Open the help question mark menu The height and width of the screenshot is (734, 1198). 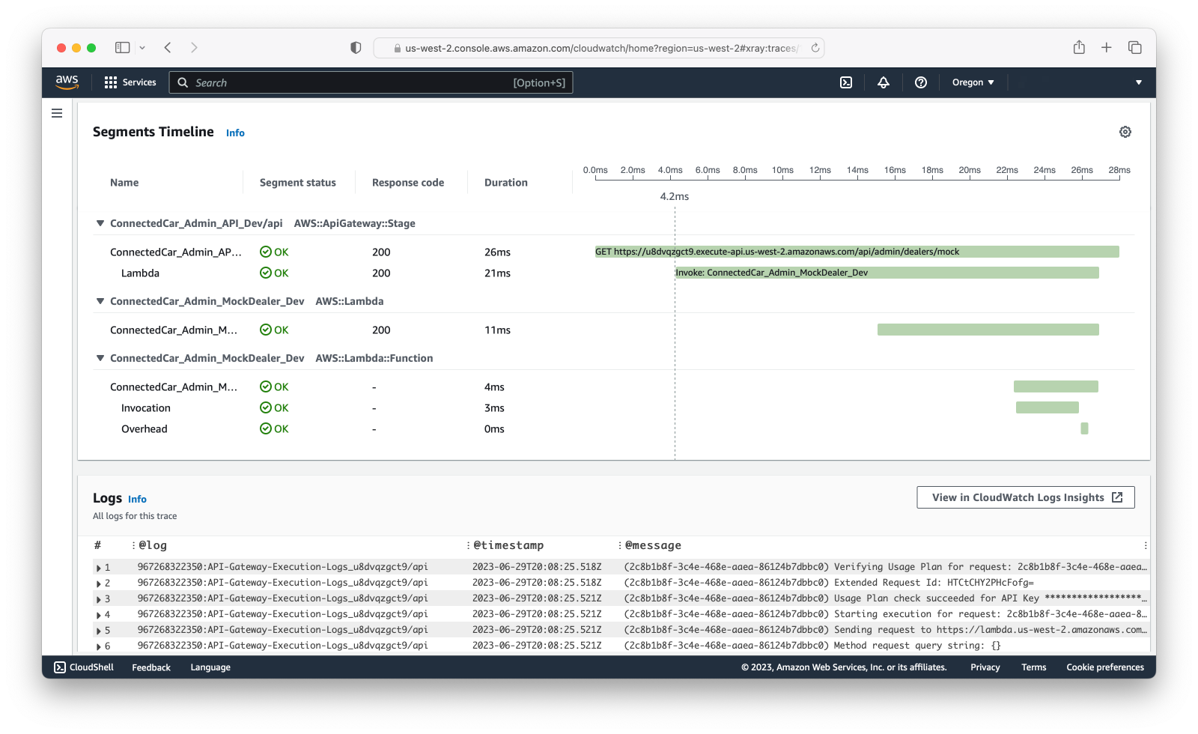point(921,82)
